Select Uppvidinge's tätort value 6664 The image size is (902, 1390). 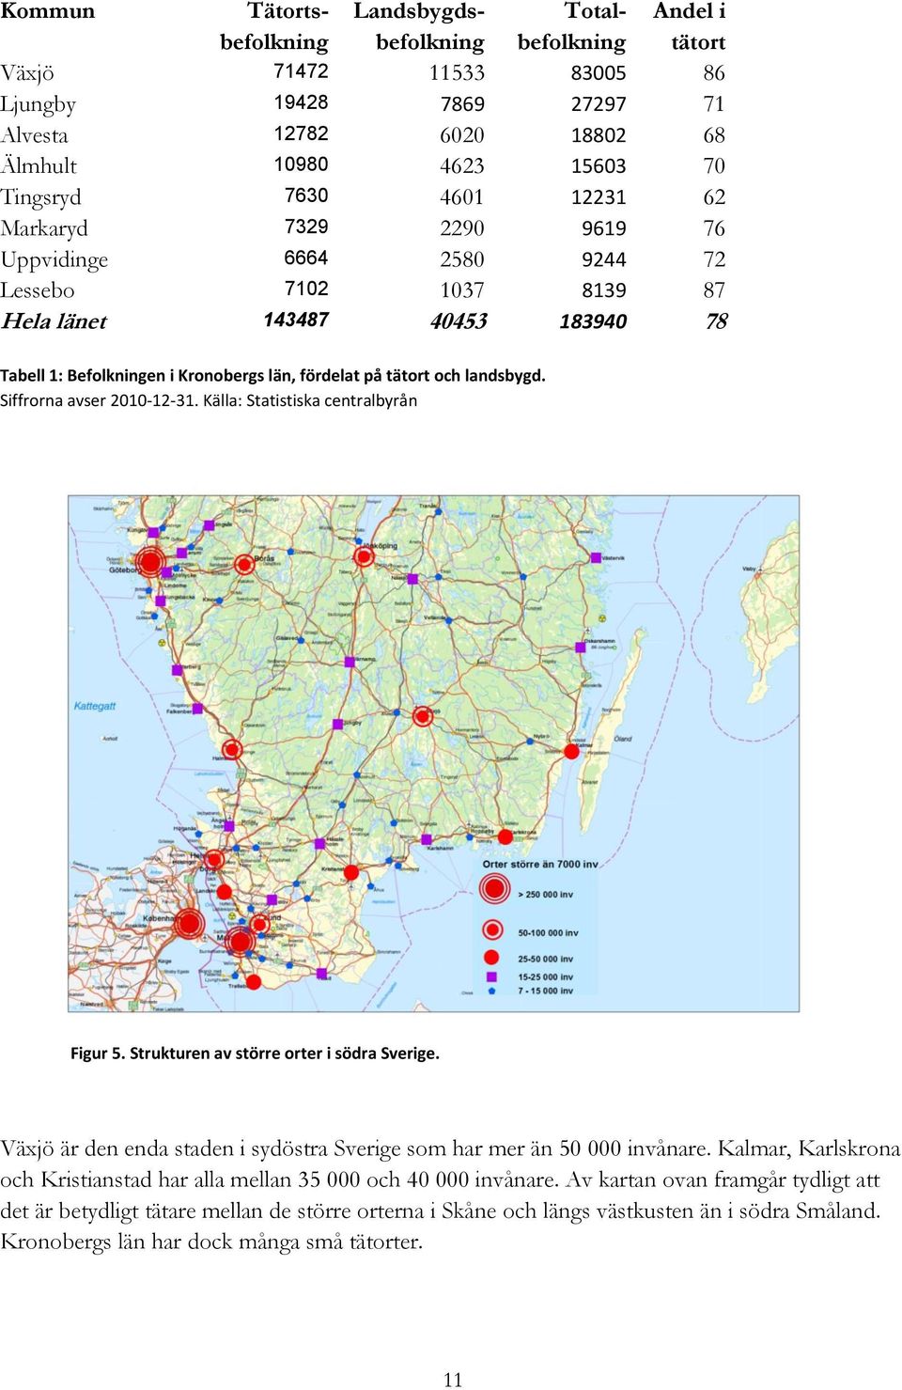pos(306,258)
